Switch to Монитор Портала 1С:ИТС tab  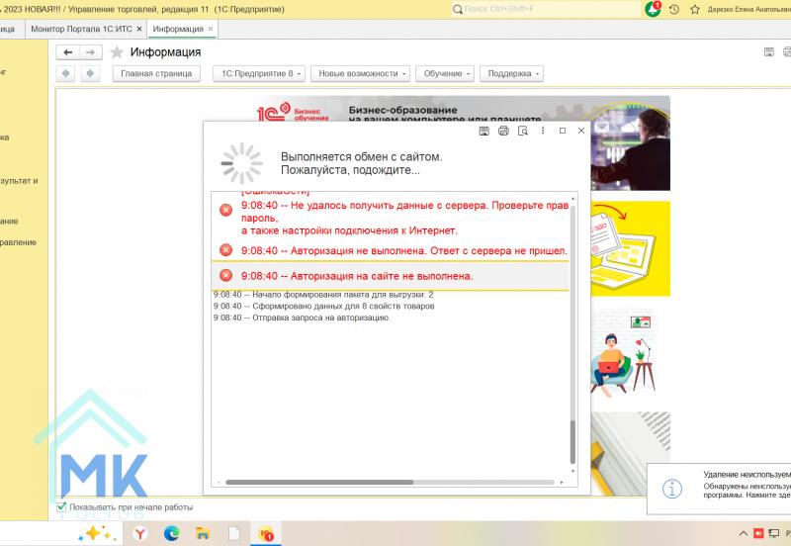point(81,29)
